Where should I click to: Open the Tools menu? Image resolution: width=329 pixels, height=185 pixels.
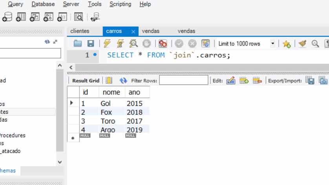pos(95,4)
